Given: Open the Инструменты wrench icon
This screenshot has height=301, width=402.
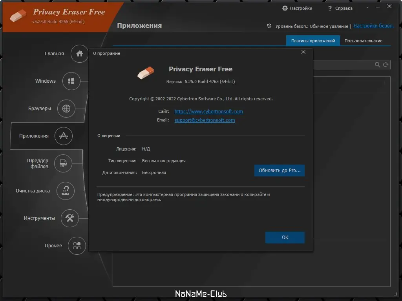Looking at the screenshot, I should click(x=70, y=218).
